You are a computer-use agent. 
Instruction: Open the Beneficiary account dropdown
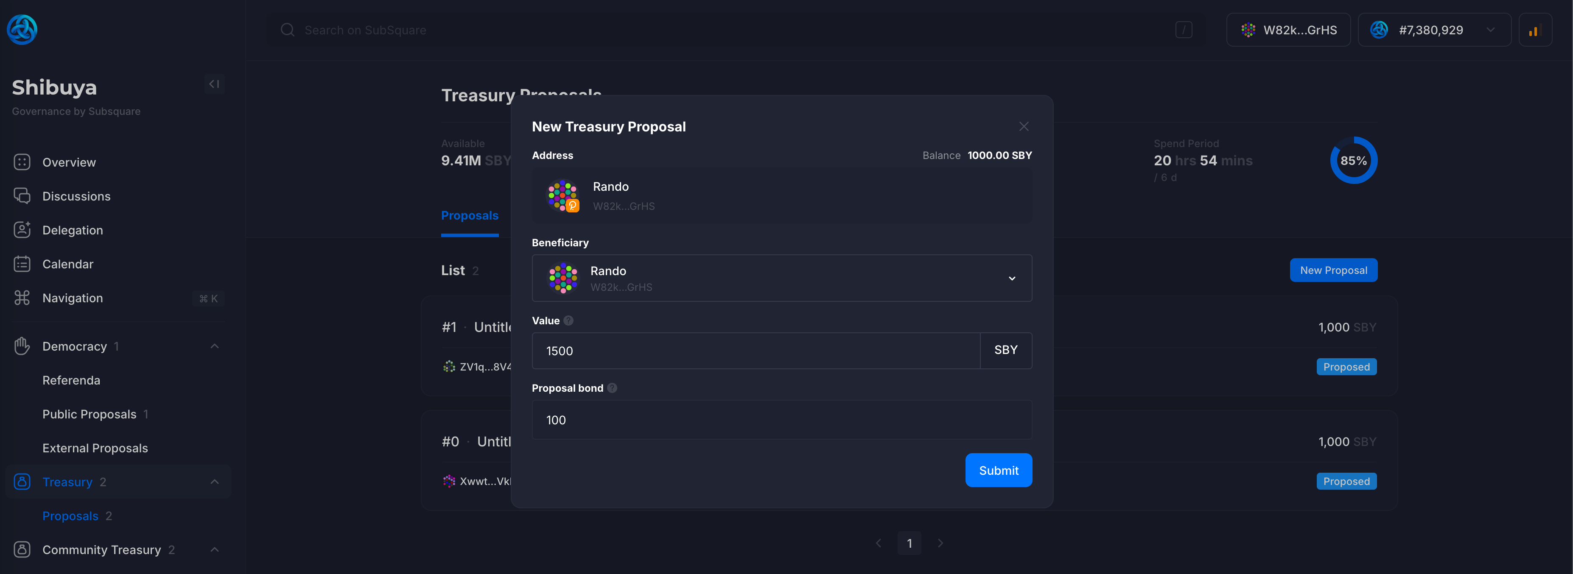1012,278
